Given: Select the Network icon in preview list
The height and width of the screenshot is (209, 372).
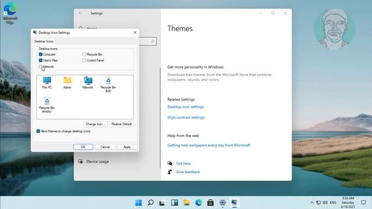Looking at the screenshot, I should [x=88, y=82].
